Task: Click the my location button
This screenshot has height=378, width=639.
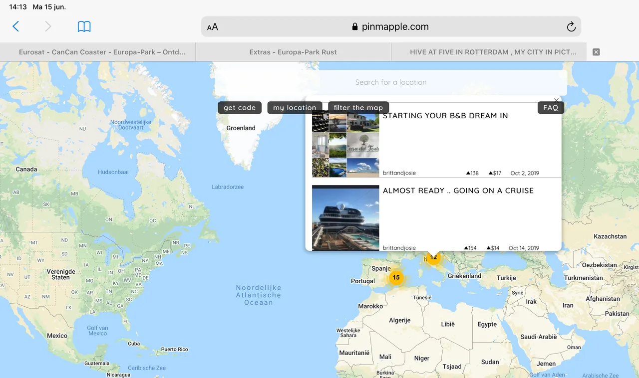Action: click(x=295, y=108)
